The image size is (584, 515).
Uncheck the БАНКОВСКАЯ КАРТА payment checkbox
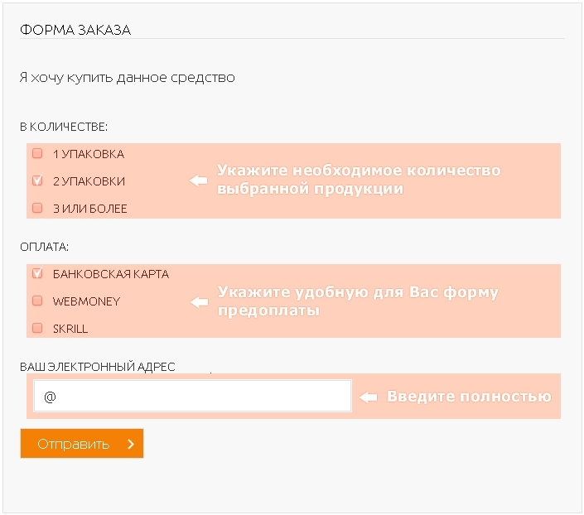pos(37,273)
